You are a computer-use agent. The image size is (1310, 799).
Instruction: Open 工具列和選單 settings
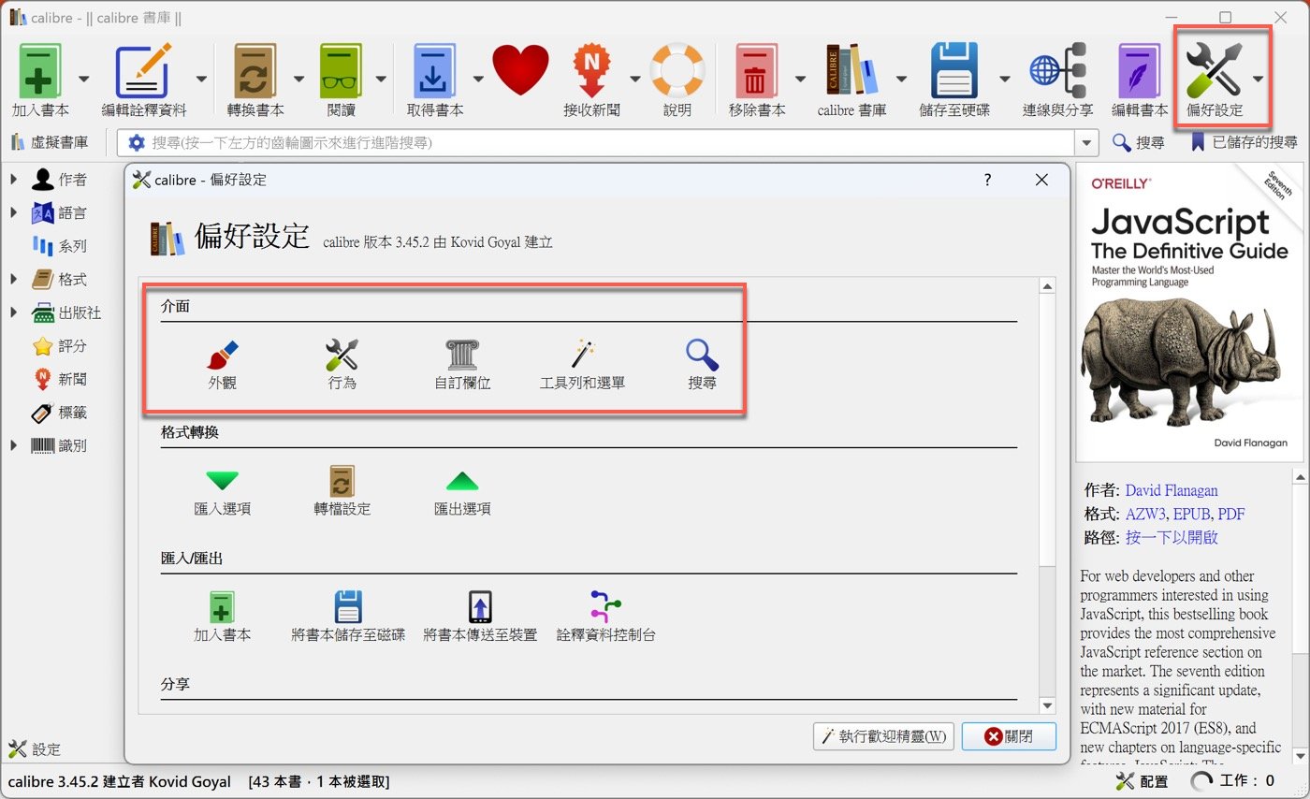click(x=583, y=364)
